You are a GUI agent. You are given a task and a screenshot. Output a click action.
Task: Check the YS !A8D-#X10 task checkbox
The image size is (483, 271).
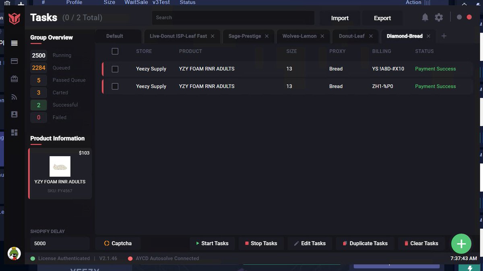pos(115,69)
